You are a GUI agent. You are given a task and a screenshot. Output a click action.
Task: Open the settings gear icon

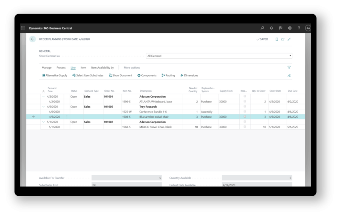click(x=290, y=28)
